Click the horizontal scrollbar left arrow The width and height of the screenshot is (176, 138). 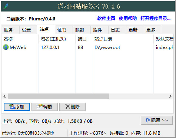pos(4,96)
